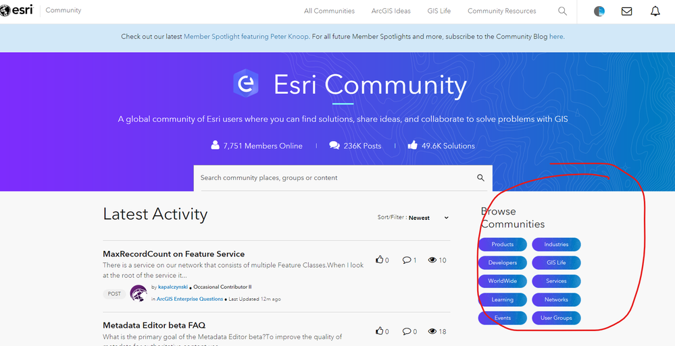The image size is (675, 346).
Task: Click the '49.6K Solutions' stat text
Action: pyautogui.click(x=448, y=146)
